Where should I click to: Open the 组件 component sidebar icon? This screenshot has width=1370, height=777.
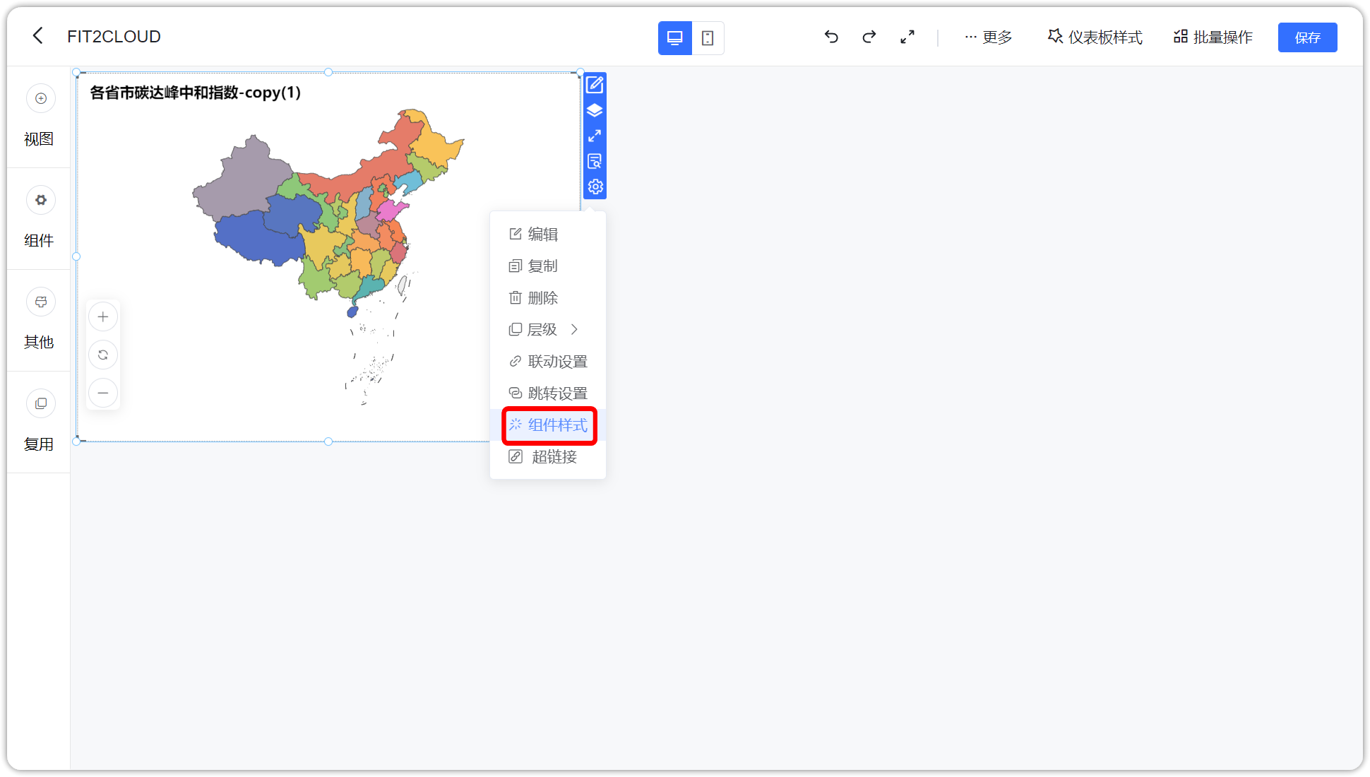41,201
